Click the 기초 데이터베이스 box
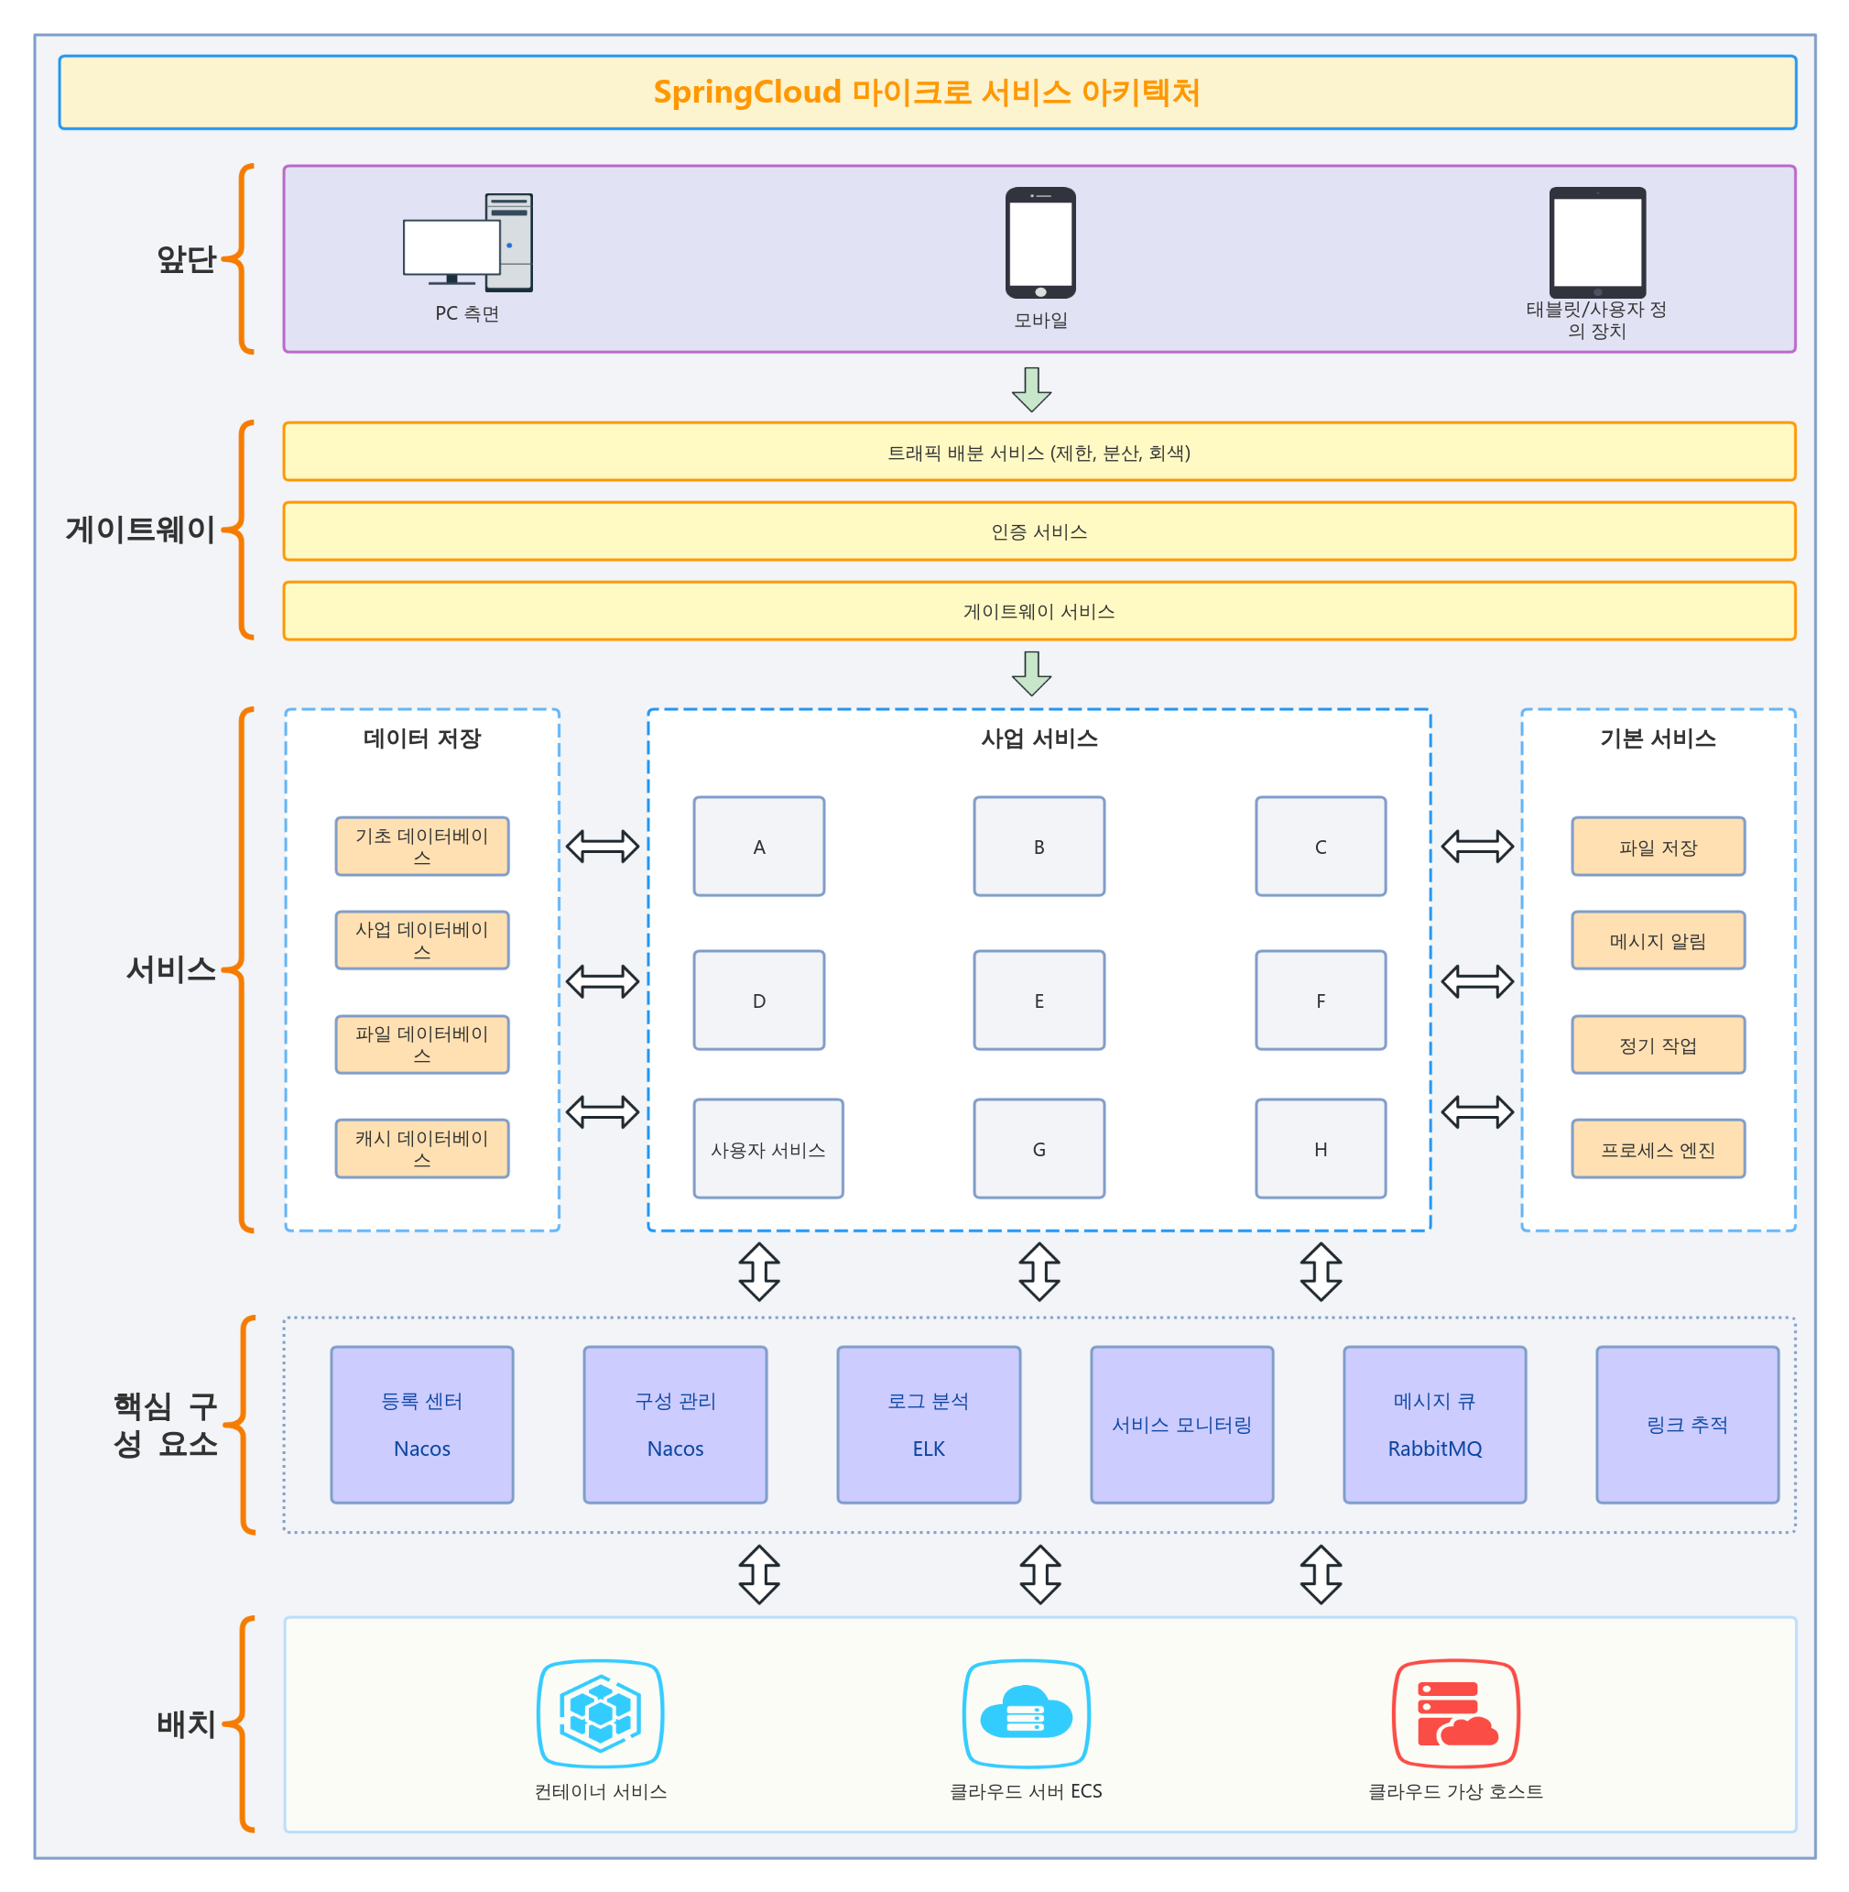This screenshot has width=1849, height=1892. [422, 847]
